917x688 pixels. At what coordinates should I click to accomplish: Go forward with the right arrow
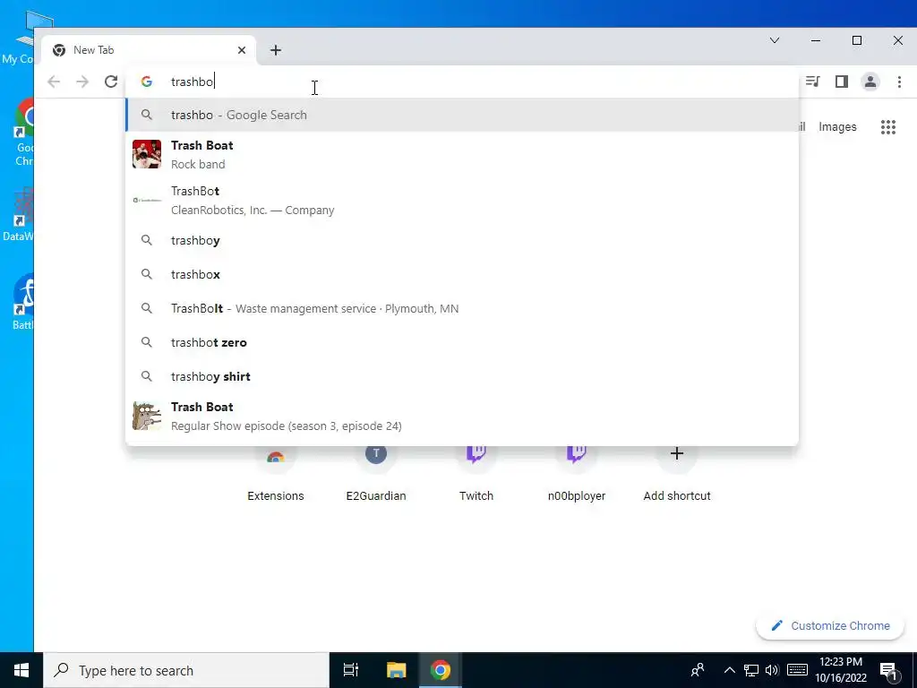coord(82,82)
